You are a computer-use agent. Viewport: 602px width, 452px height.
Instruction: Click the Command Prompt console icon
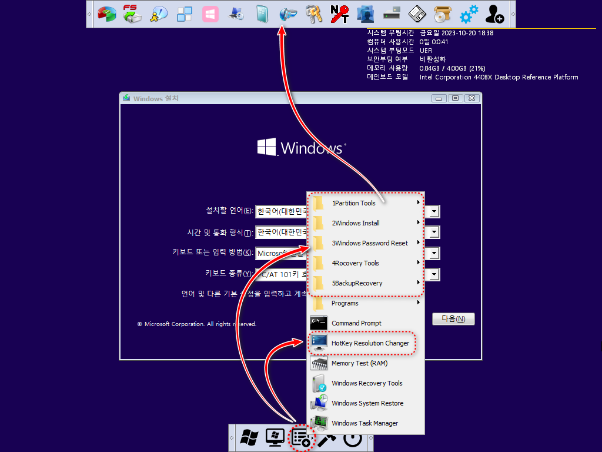point(319,323)
